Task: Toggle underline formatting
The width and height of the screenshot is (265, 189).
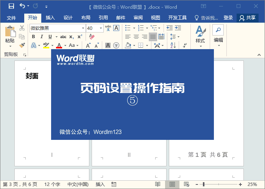Action: click(50, 37)
